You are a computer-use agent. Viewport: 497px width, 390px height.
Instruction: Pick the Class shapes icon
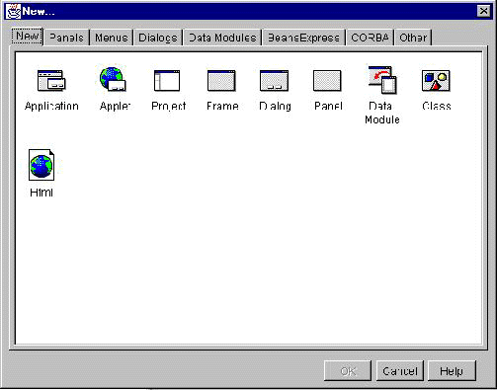(x=436, y=81)
